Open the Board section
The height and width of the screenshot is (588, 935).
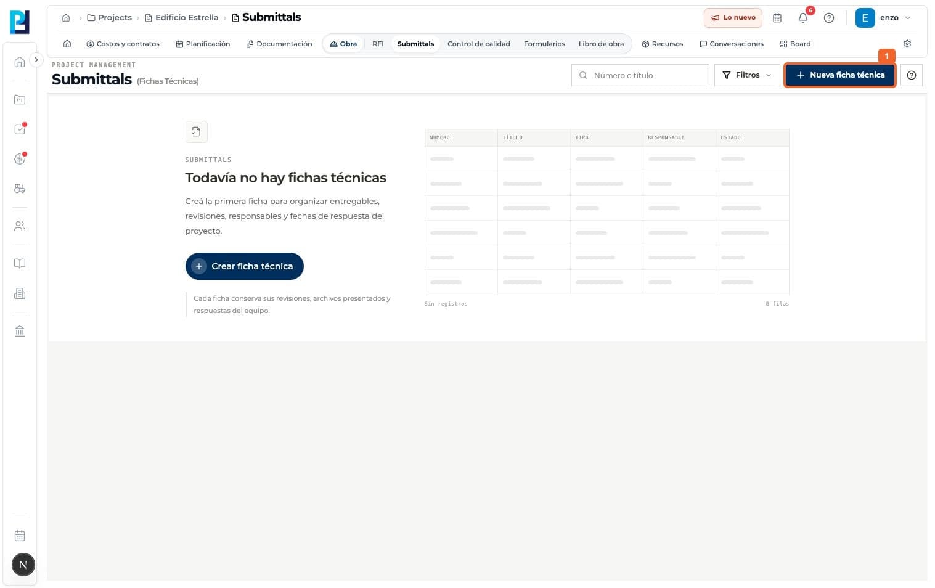pyautogui.click(x=795, y=44)
